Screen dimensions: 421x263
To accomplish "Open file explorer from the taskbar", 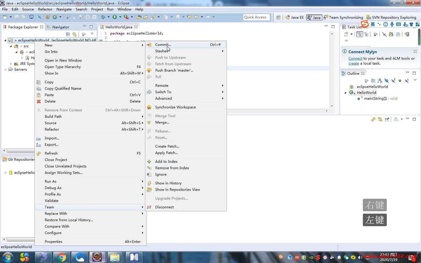I will [115, 257].
